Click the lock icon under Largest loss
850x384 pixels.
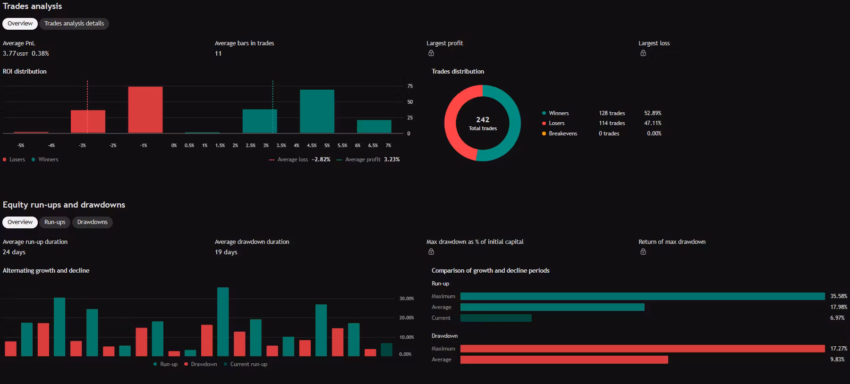tap(643, 53)
